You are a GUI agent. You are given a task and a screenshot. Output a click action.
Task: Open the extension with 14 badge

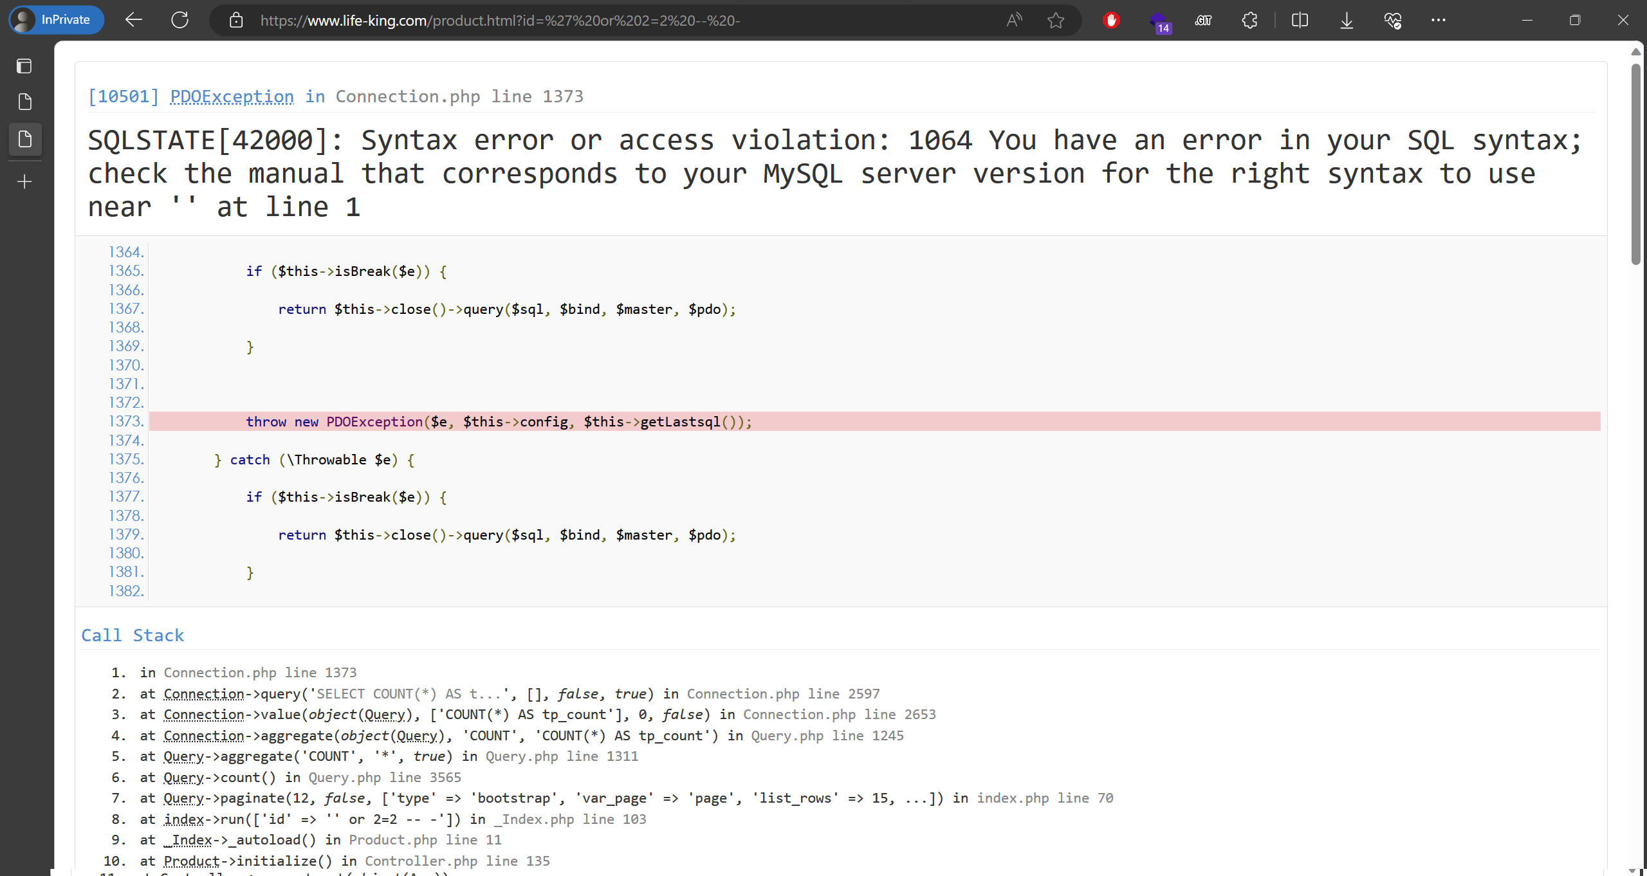tap(1159, 22)
